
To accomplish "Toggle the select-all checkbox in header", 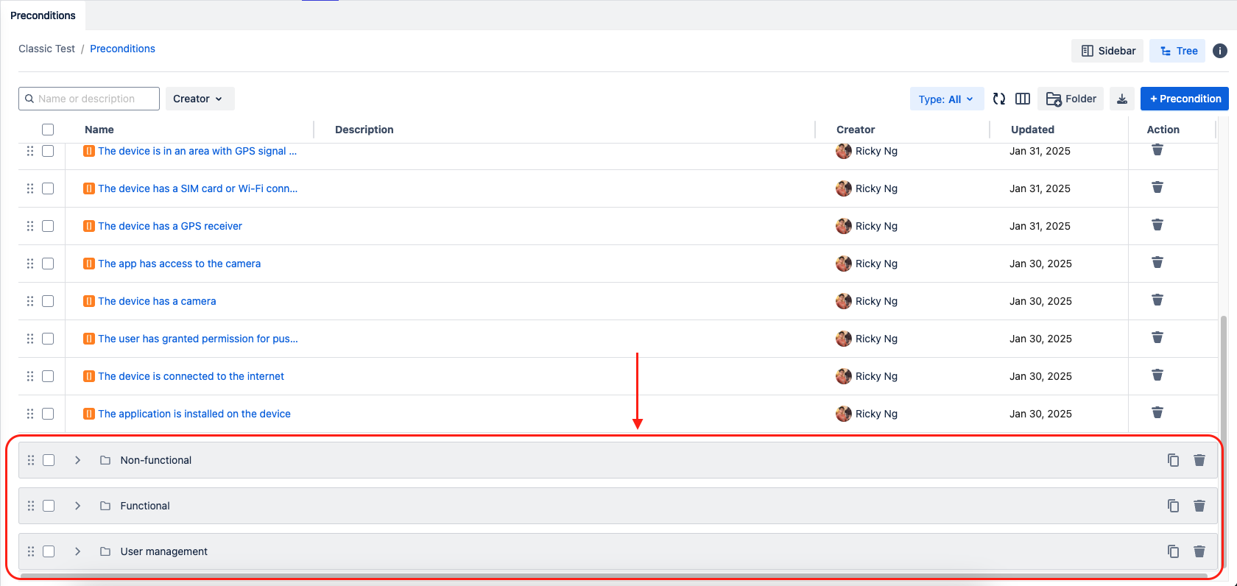I will click(48, 130).
